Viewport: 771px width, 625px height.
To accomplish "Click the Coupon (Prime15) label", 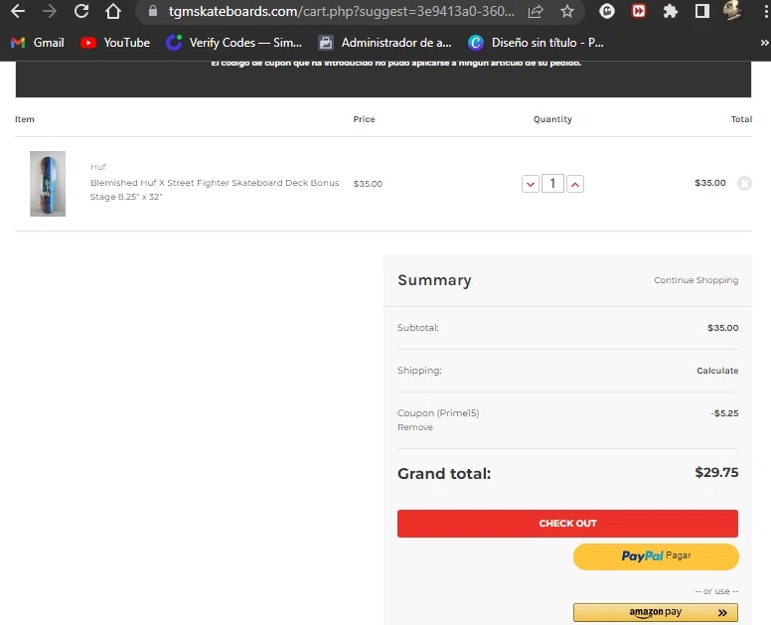I will pyautogui.click(x=438, y=413).
